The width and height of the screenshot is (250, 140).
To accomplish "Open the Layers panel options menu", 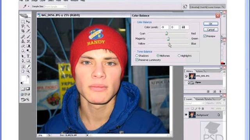I will coord(224,100).
